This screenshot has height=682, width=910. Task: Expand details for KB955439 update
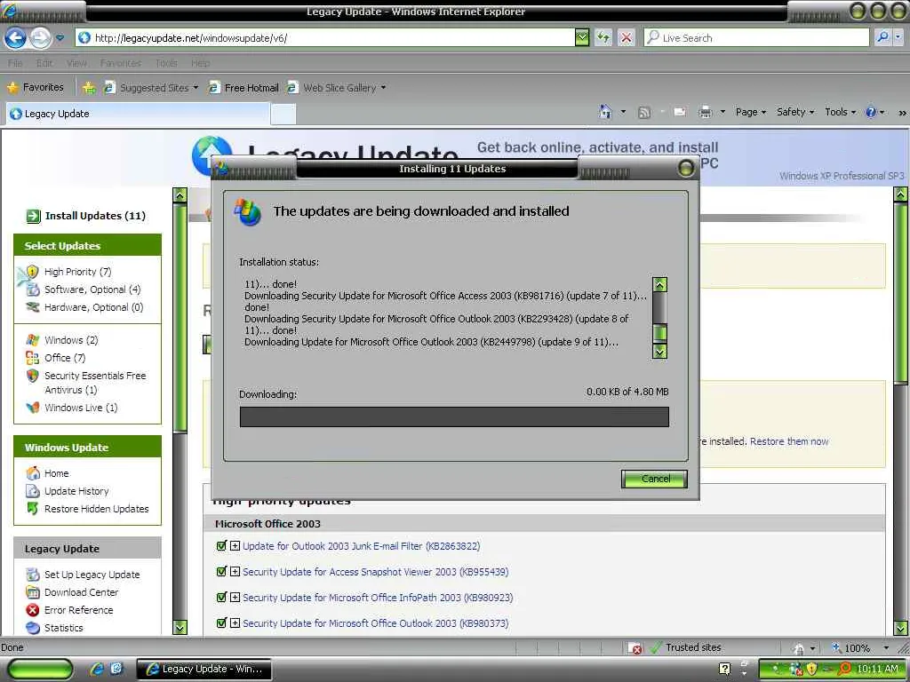pos(235,572)
